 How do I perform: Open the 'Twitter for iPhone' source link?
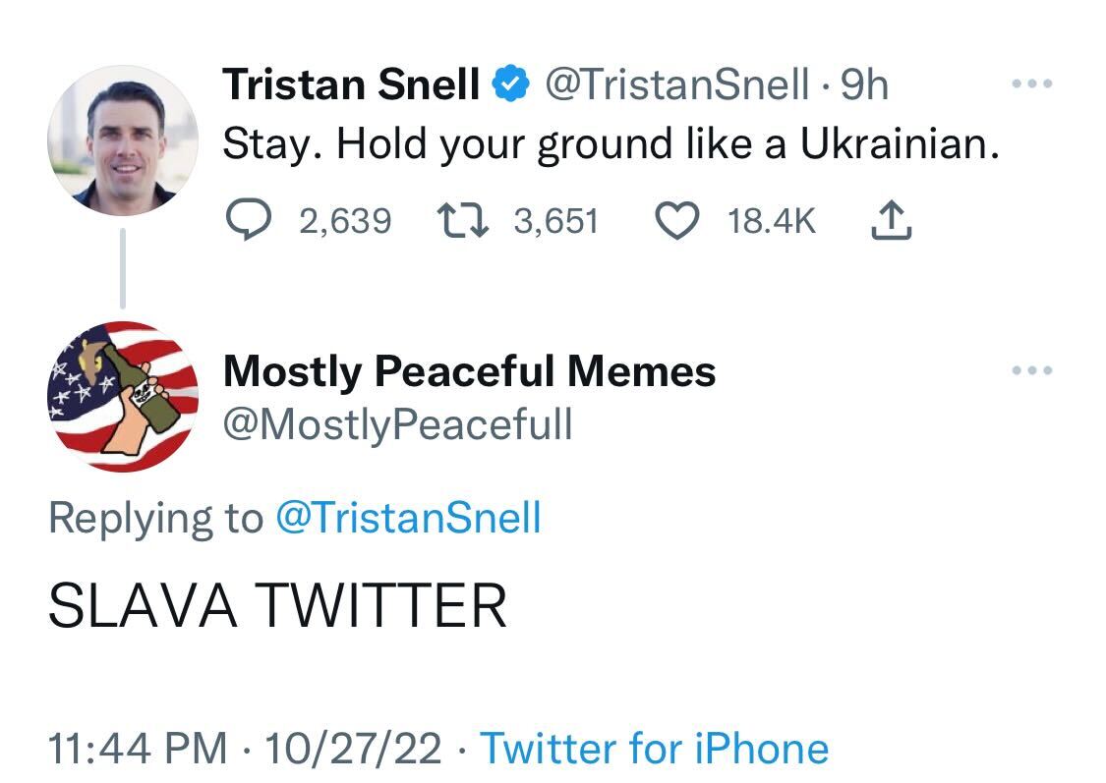[654, 749]
